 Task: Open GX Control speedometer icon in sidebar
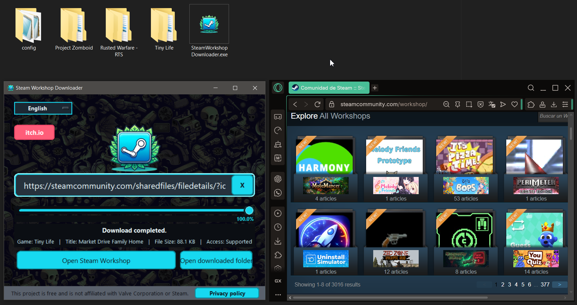point(278,130)
